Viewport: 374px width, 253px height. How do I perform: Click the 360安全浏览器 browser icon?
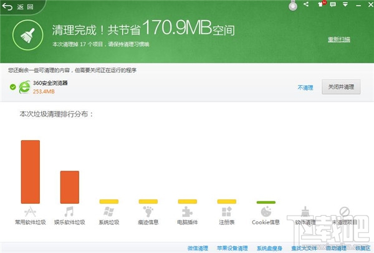[24, 87]
